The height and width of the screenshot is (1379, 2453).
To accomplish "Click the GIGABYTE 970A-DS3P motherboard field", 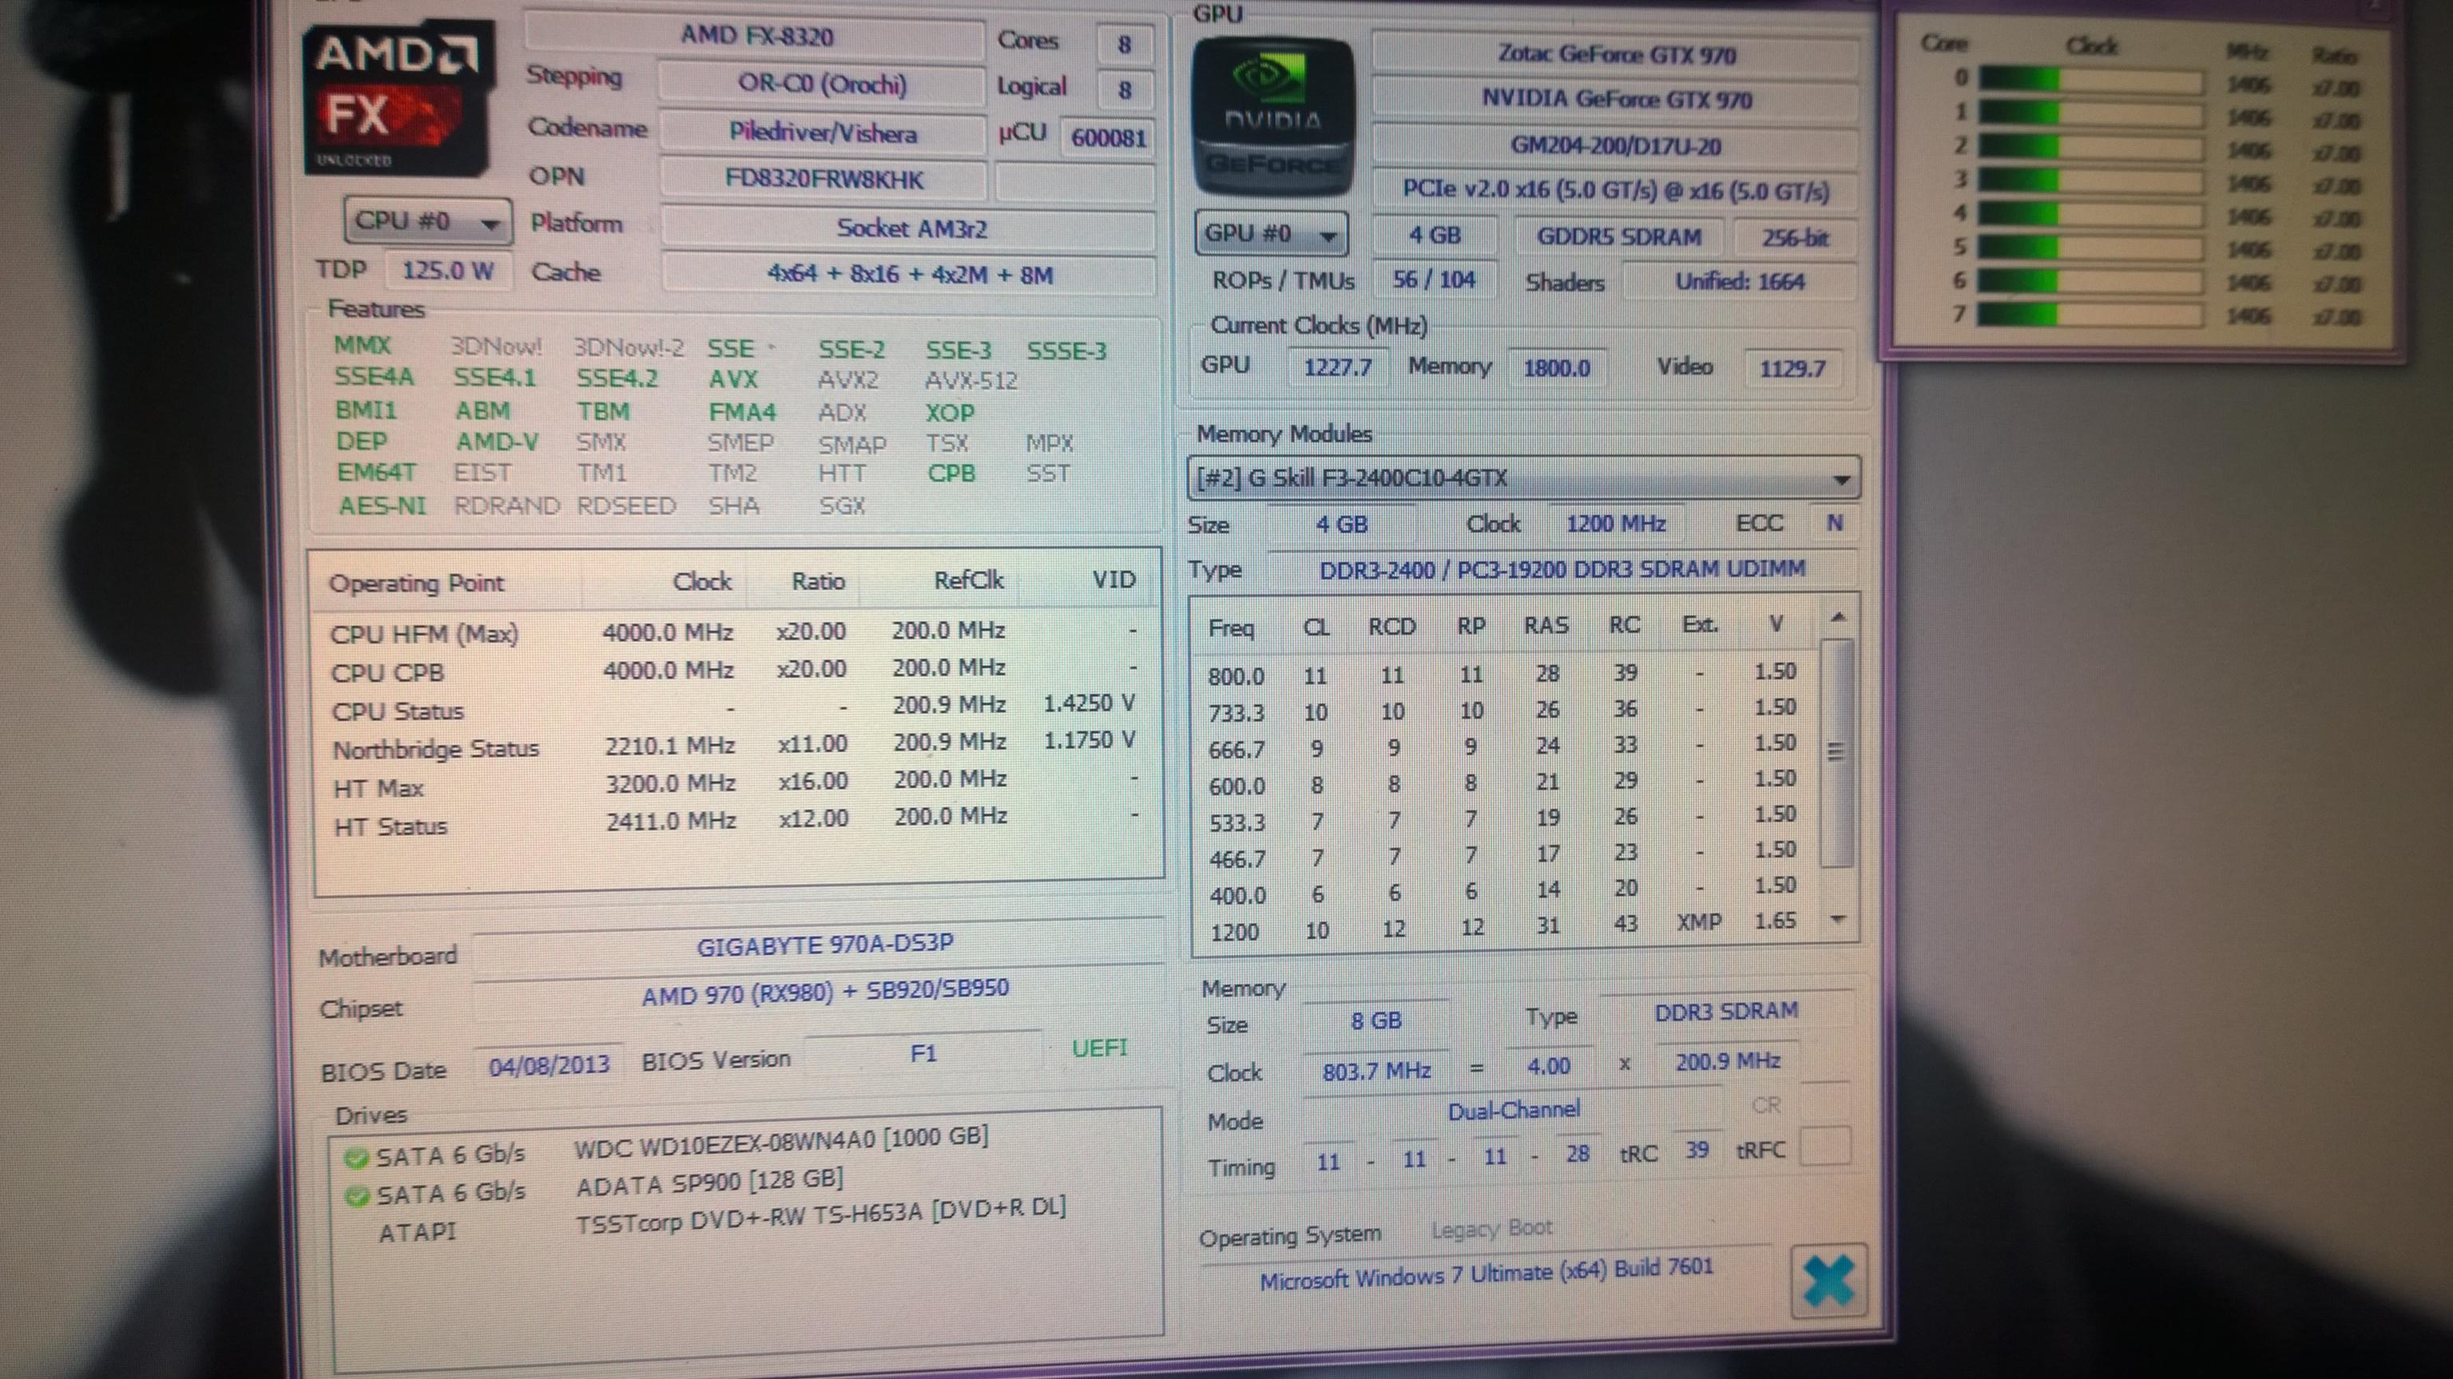I will 823,945.
